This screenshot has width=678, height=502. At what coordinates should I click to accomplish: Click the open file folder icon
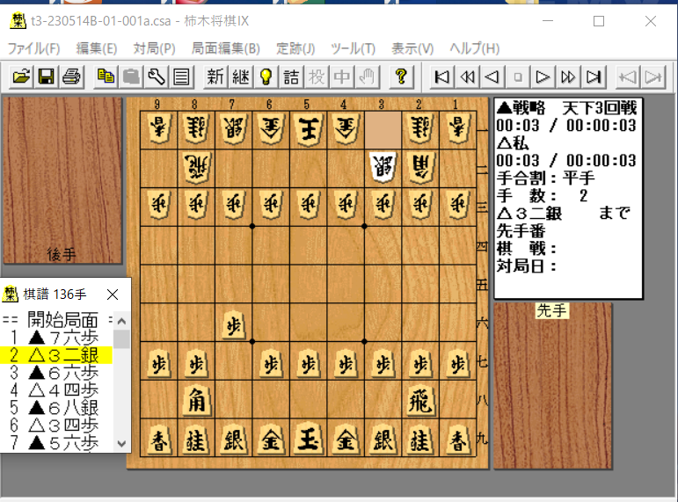pyautogui.click(x=22, y=76)
